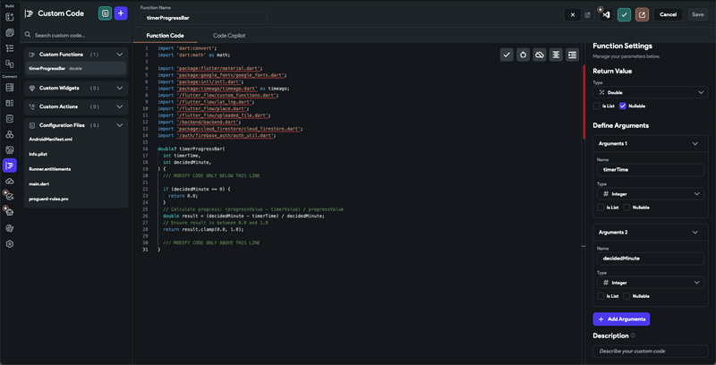Image resolution: width=716 pixels, height=365 pixels.
Task: Click the green document icon beside Custom Code
Action: 105,13
